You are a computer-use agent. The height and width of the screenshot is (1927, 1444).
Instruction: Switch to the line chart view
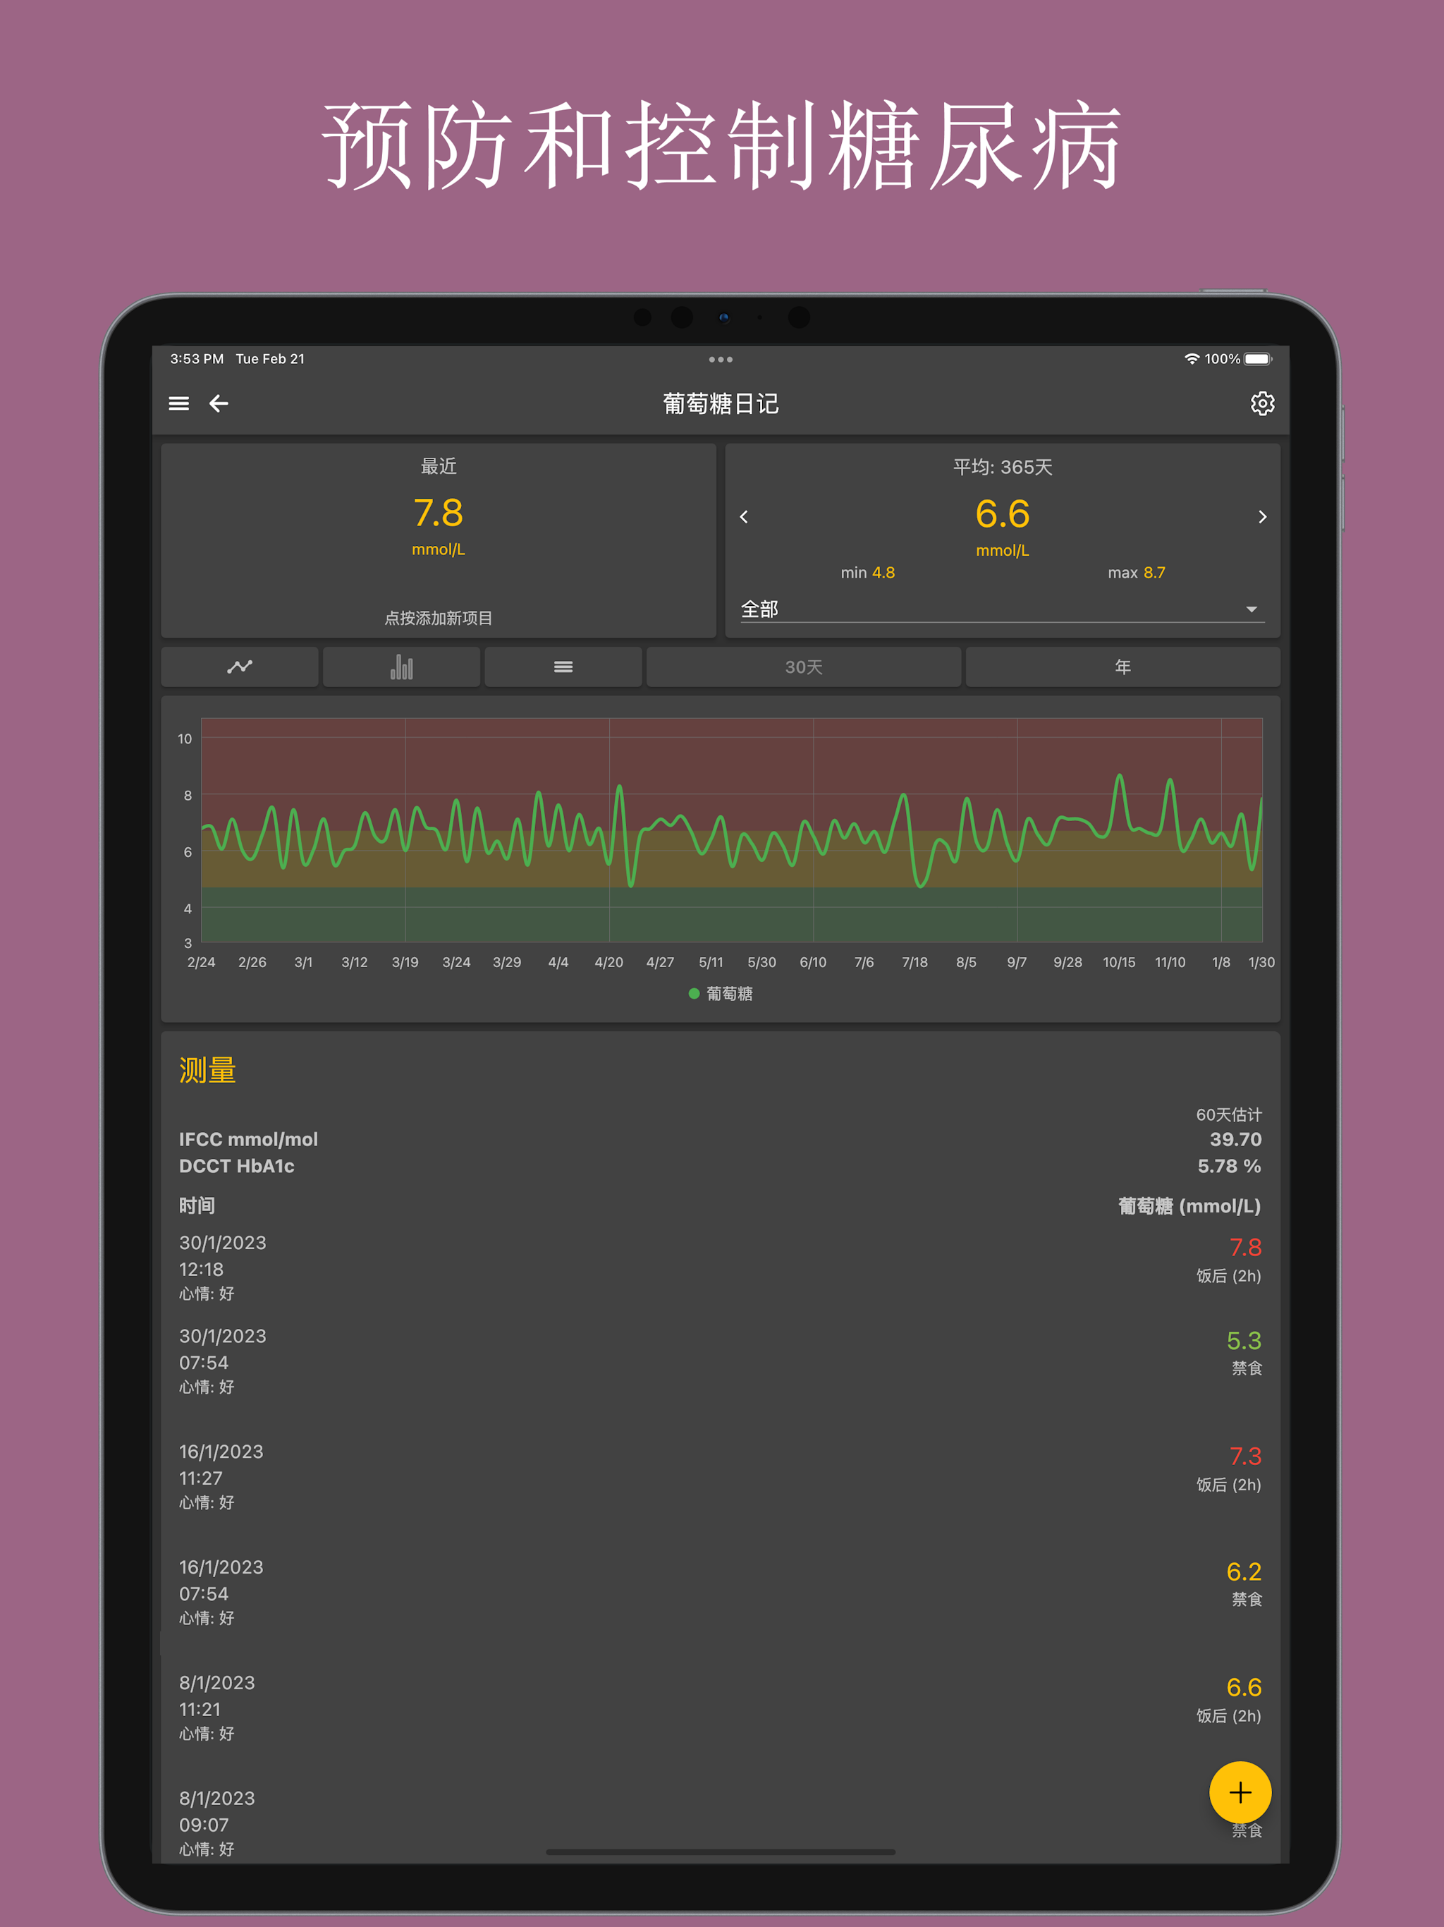tap(240, 667)
